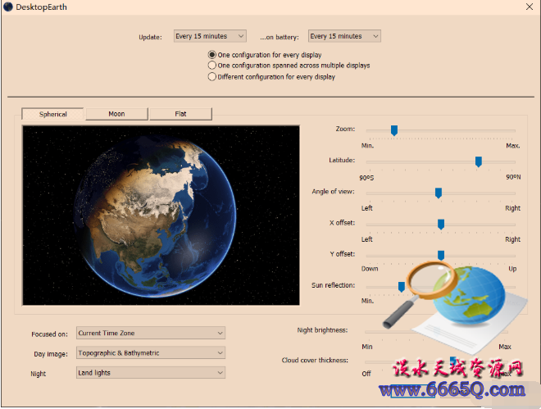
Task: Expand the Night Land lights dropdown
Action: [151, 372]
